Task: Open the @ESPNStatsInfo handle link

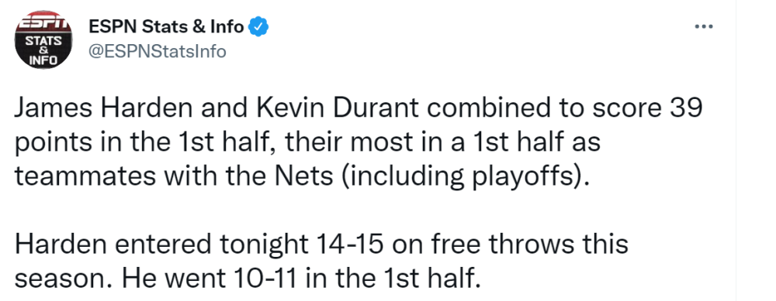Action: [x=157, y=51]
